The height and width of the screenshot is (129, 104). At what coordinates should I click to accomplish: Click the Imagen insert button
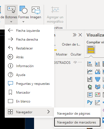(x=36, y=13)
